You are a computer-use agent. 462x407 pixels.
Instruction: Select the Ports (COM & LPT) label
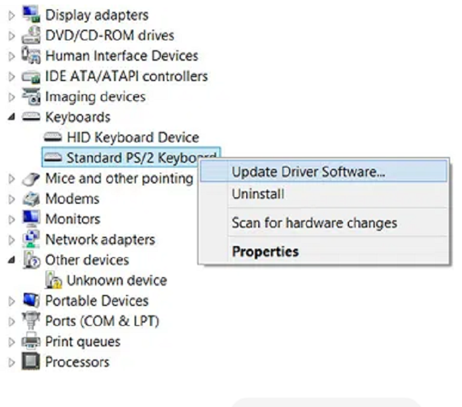point(102,321)
